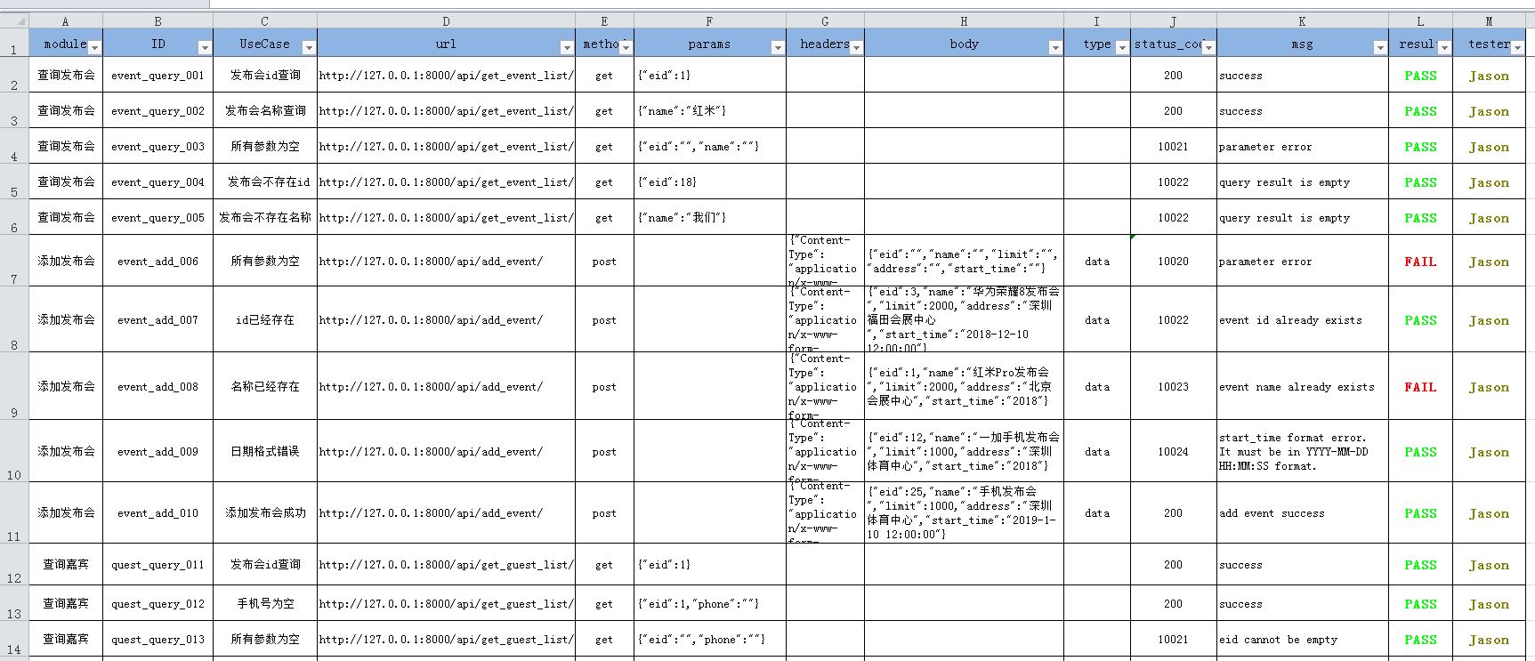Select the cell containing event_query_003
This screenshot has height=661, width=1535.
pos(158,146)
